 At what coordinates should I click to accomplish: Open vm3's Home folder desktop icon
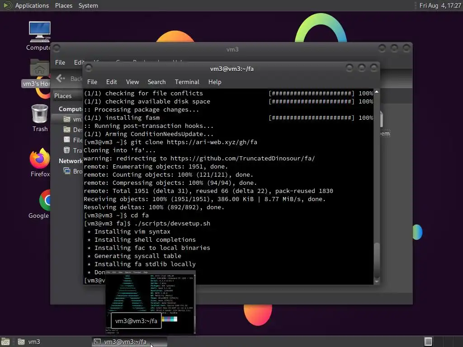coord(37,73)
